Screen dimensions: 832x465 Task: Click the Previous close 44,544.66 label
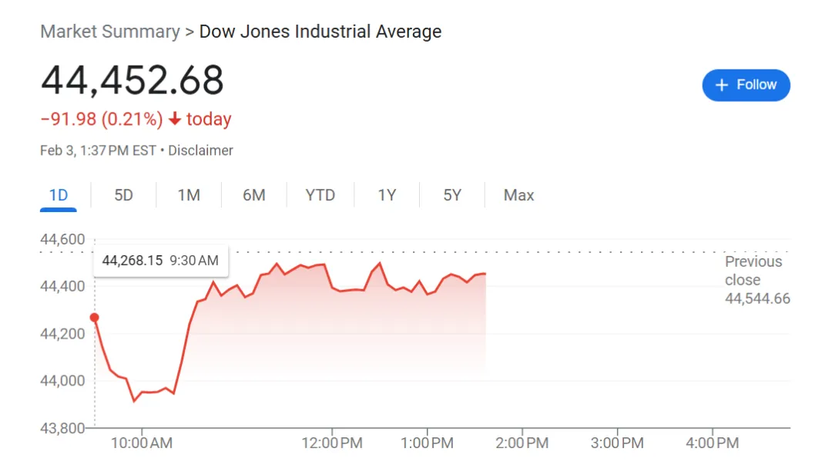click(757, 280)
